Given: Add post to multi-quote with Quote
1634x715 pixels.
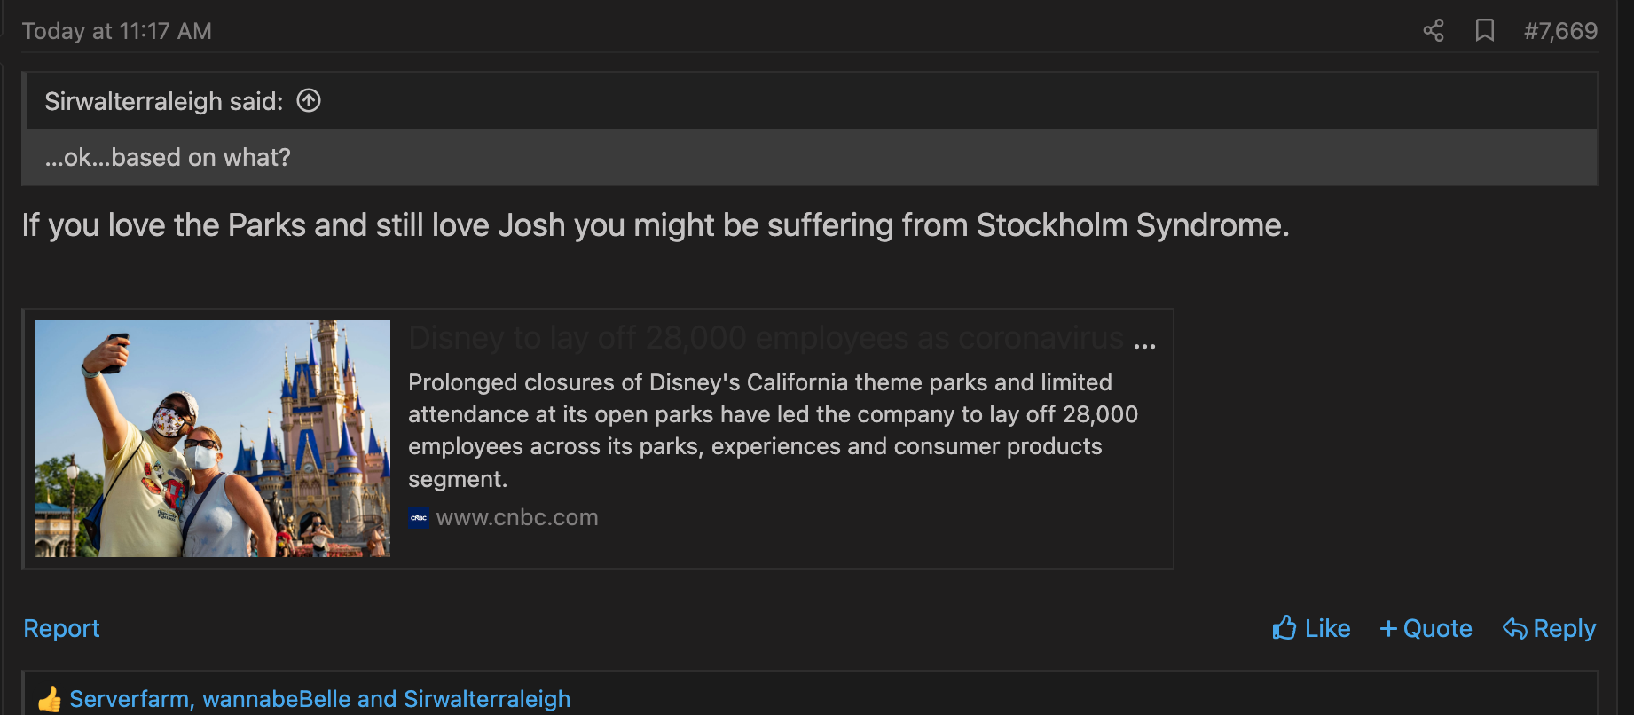Looking at the screenshot, I should coord(1426,629).
